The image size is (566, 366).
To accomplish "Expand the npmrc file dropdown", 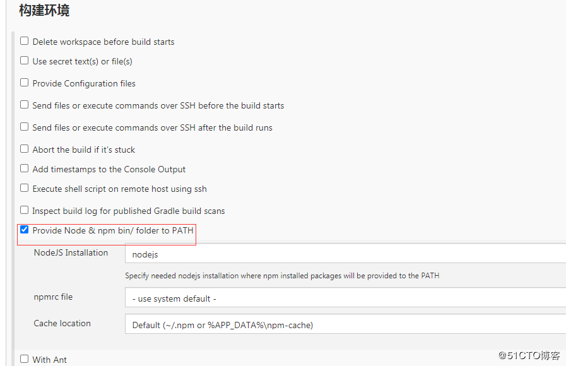I will (x=345, y=298).
